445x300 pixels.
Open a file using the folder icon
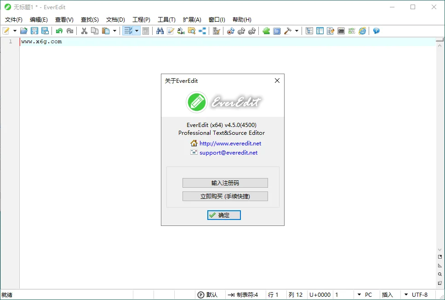pos(23,30)
